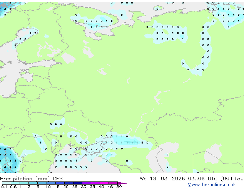This screenshot has width=244, height=188.
Task: Pick legend swatch between 15 and 20
Action: point(60,183)
